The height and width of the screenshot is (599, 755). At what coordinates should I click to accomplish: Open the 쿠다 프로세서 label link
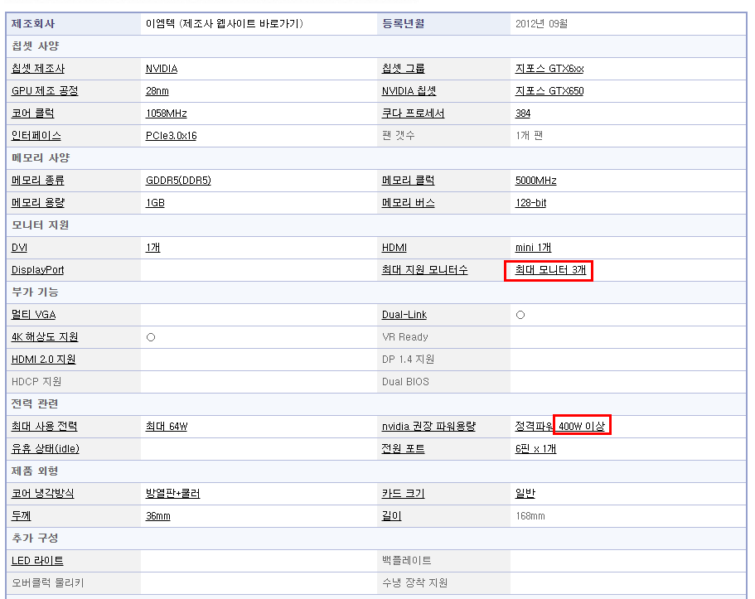413,114
